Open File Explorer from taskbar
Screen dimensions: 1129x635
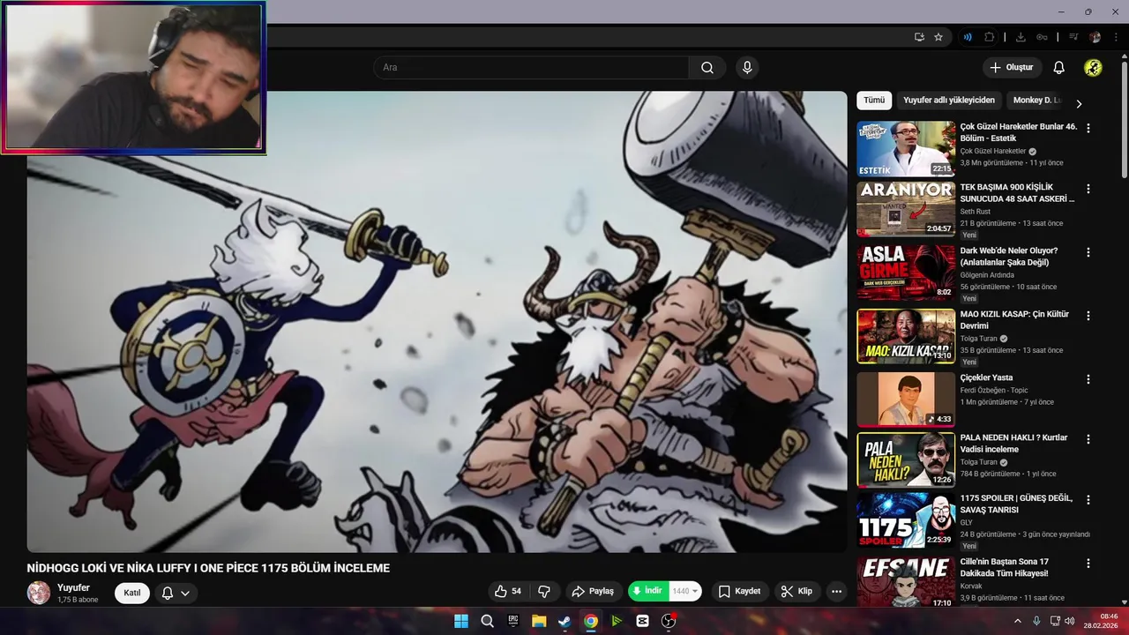(x=539, y=621)
